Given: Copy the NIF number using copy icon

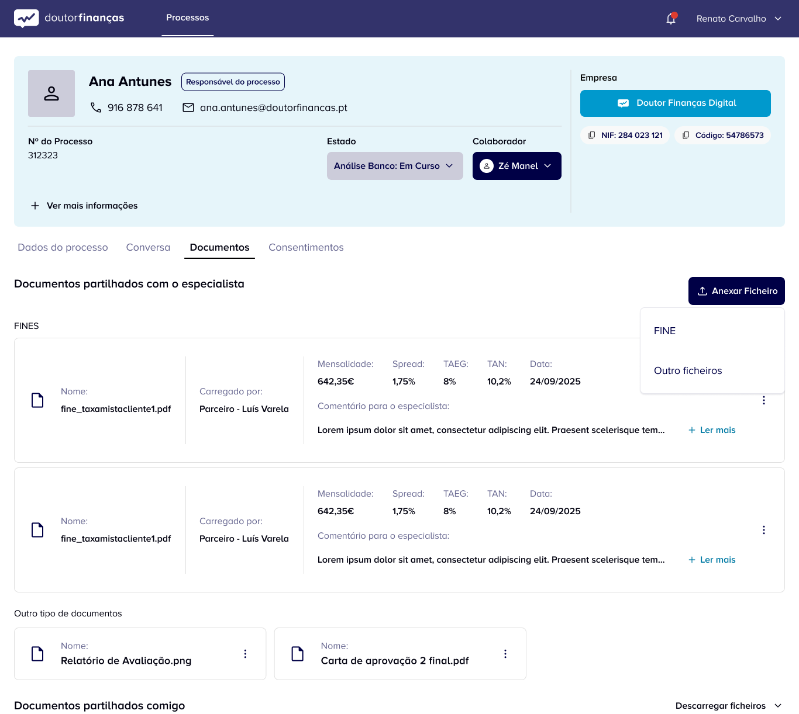Looking at the screenshot, I should [592, 135].
